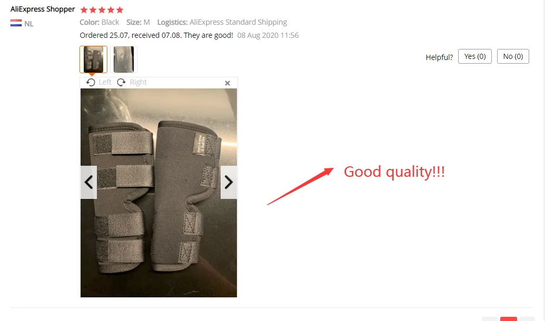
Task: Show the previous review photo
Action: coord(88,182)
